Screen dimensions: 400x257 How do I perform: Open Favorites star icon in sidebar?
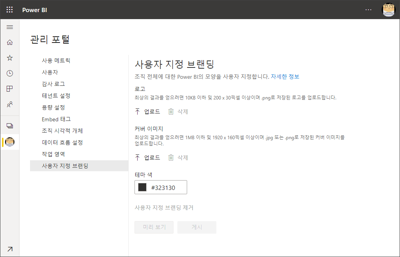(x=10, y=58)
